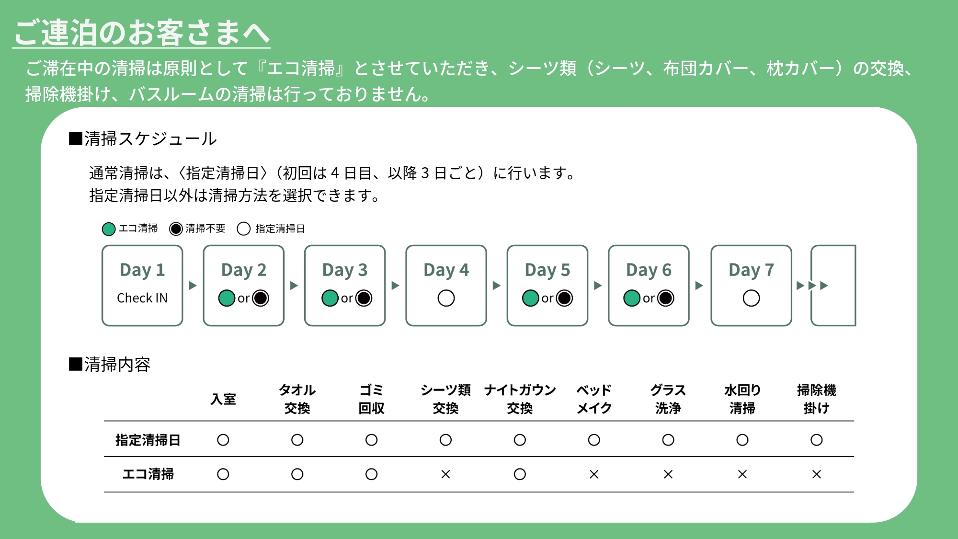Click the タオル交換 column header
958x539 pixels.
click(297, 399)
